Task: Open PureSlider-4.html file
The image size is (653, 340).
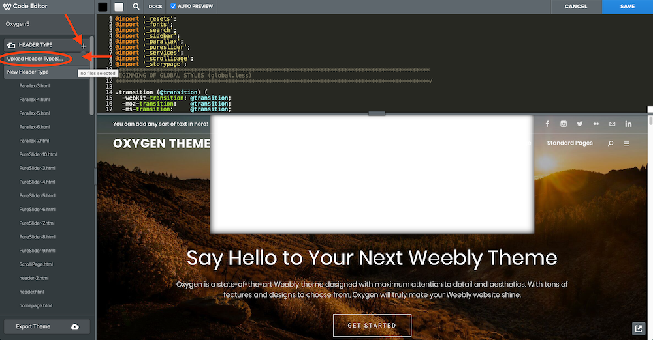Action: 37,182
